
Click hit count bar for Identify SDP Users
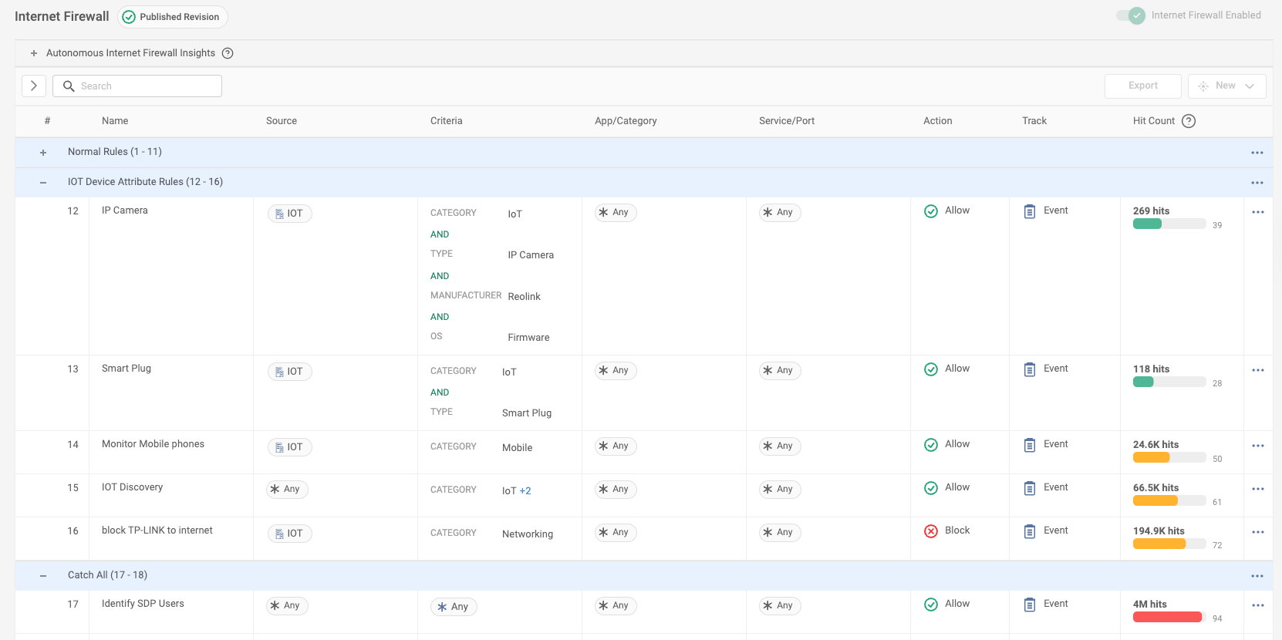click(1168, 617)
